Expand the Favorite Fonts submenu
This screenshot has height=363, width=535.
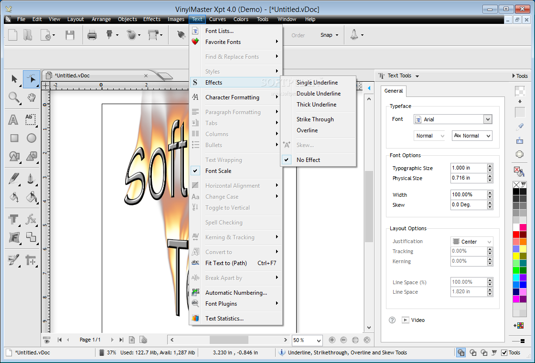pyautogui.click(x=236, y=42)
